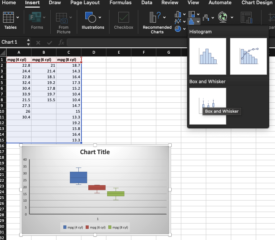Expand the waterfall chart dropdown
This screenshot has height=240, width=275.
(x=212, y=18)
